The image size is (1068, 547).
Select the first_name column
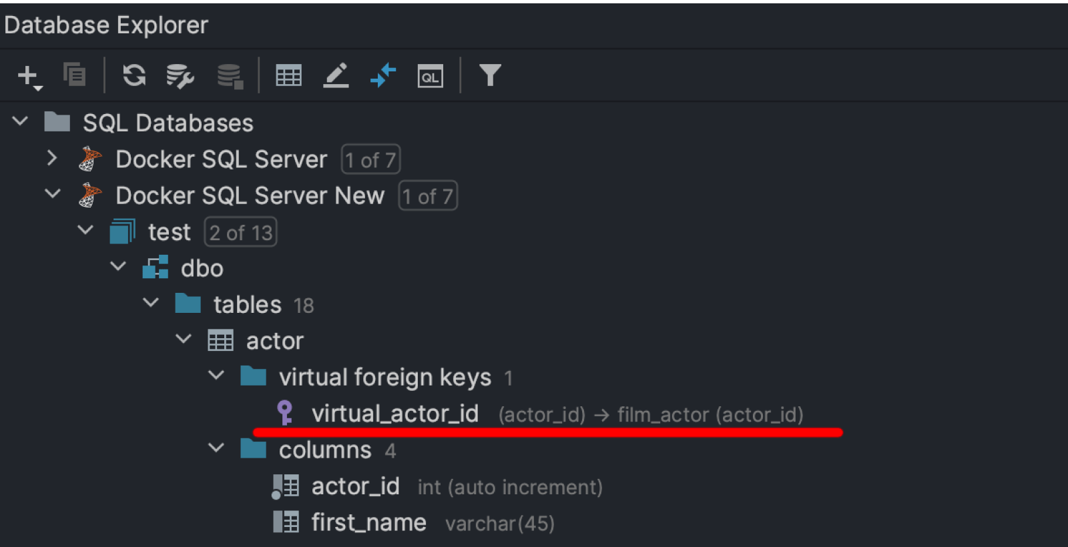click(x=368, y=522)
